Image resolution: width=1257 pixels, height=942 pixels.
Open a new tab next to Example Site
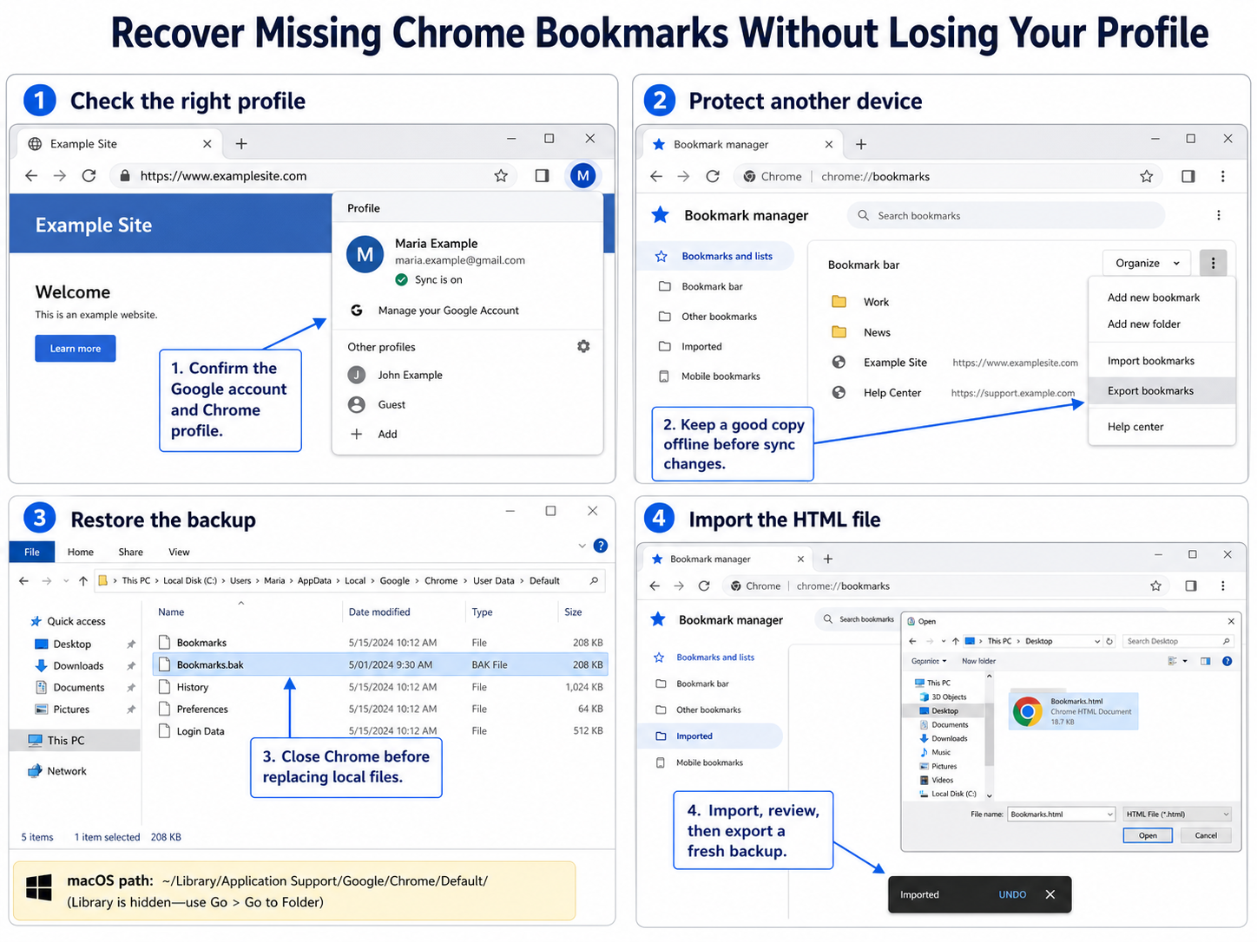[x=241, y=144]
